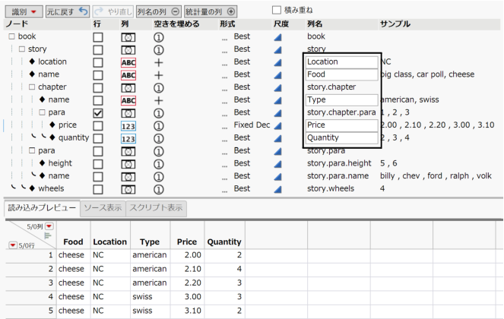The image size is (504, 319).
Task: Collapse the chapter tree node
Action: 32,87
